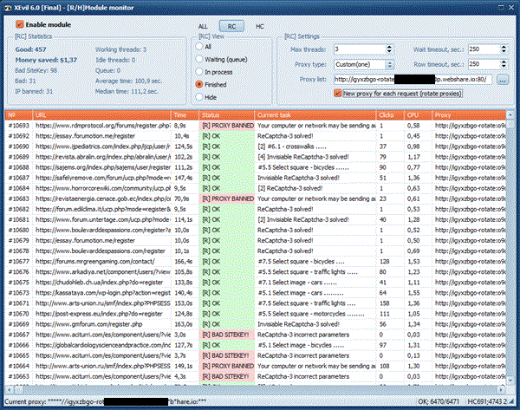
Task: Select row #10677 forums.mrgreengaming.com
Action: pos(256,262)
